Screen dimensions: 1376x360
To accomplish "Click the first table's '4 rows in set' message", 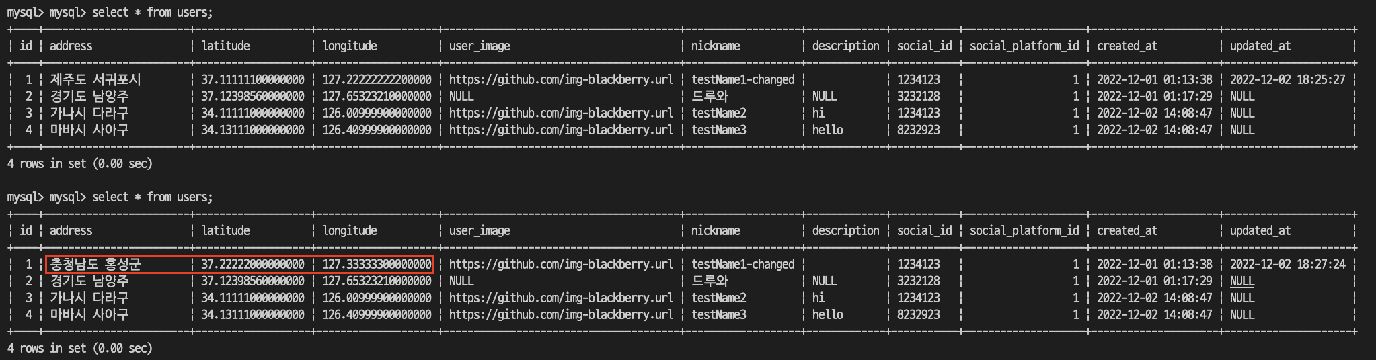I will click(80, 163).
